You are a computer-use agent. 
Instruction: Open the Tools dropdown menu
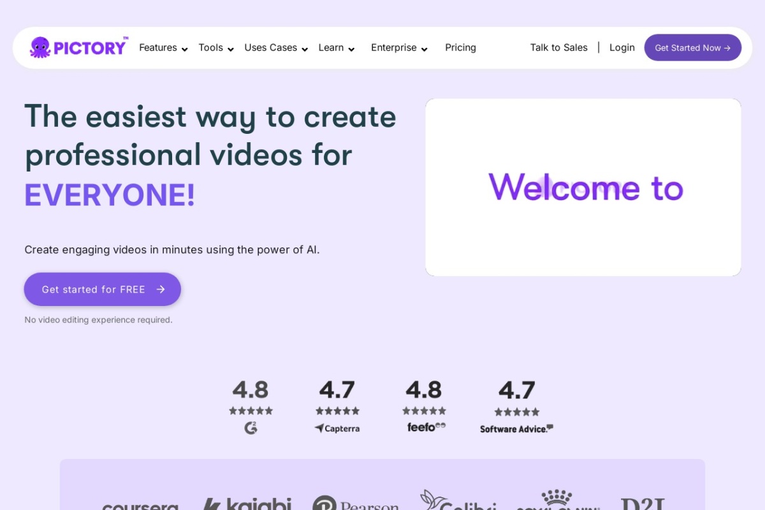216,48
